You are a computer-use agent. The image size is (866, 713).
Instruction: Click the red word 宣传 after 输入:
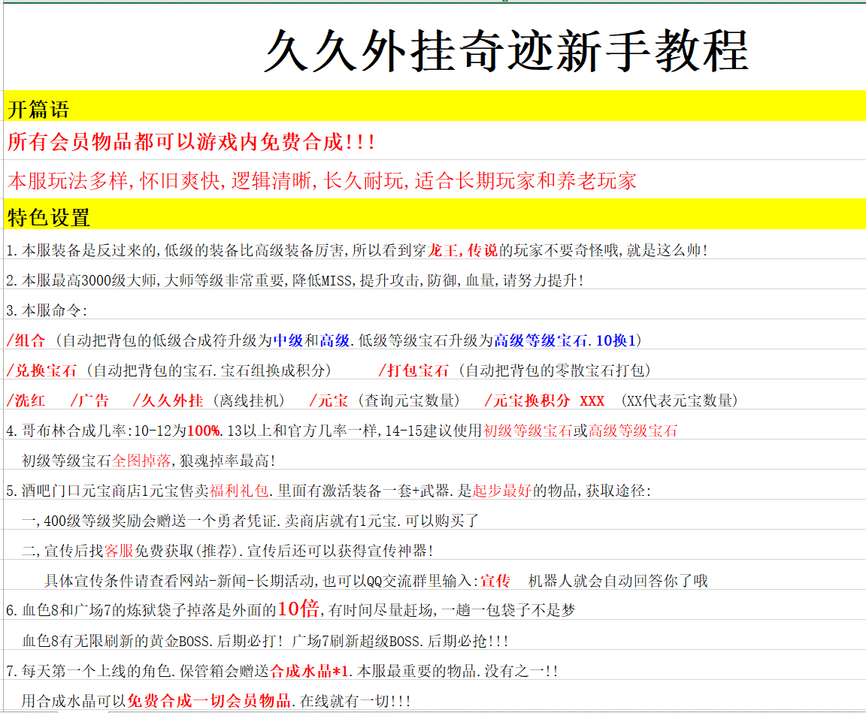click(495, 581)
